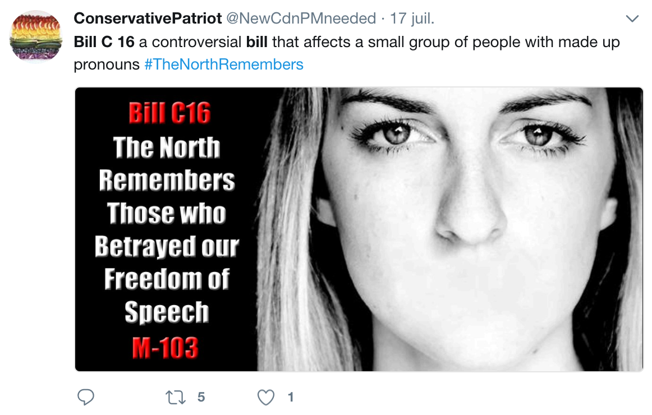The height and width of the screenshot is (415, 652).
Task: Click the @NewCdnPMneeded handle
Action: (301, 19)
